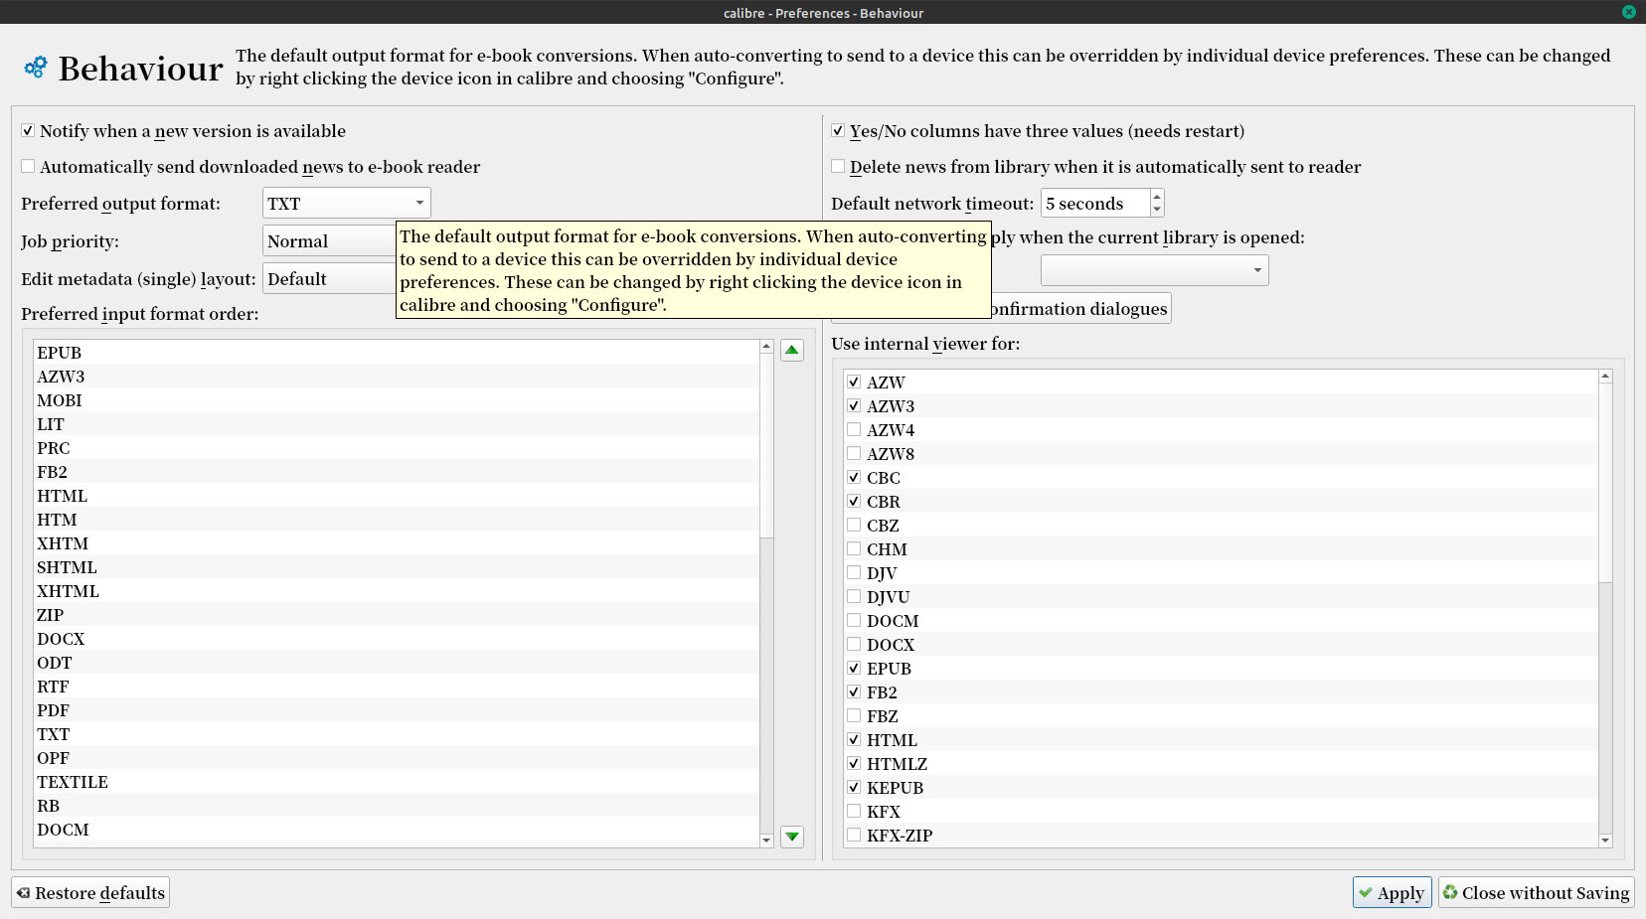
Task: Uncheck HTMLZ in the internal viewer list
Action: (x=854, y=764)
